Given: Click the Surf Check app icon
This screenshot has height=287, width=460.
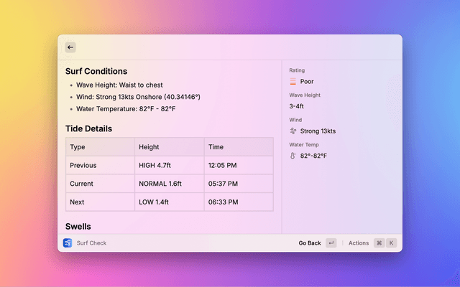Looking at the screenshot, I should [x=68, y=243].
